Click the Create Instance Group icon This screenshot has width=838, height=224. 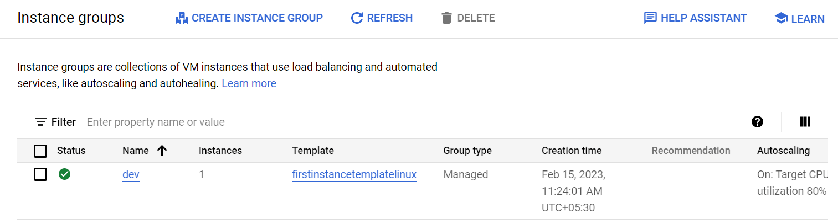[182, 18]
